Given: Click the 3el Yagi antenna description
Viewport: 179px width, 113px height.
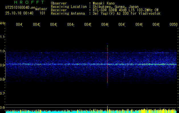Looking at the screenshot, I should (127, 14).
